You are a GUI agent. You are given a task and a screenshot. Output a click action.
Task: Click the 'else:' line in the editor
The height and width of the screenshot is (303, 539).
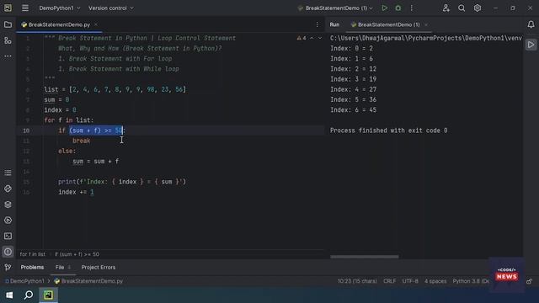pos(67,151)
